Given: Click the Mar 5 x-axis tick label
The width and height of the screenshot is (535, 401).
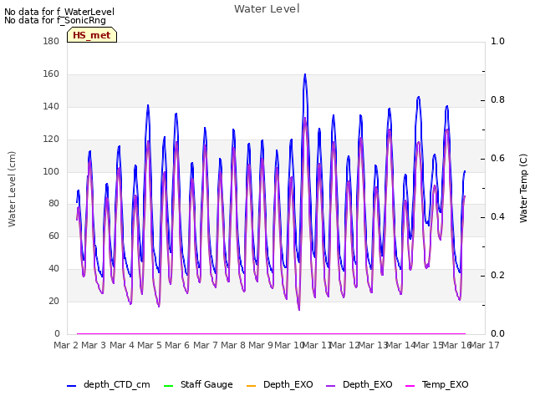Looking at the screenshot, I should tap(150, 345).
